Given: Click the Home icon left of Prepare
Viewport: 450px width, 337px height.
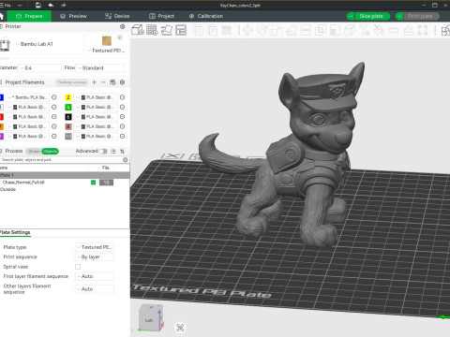Looking at the screenshot, I should pyautogui.click(x=2, y=16).
